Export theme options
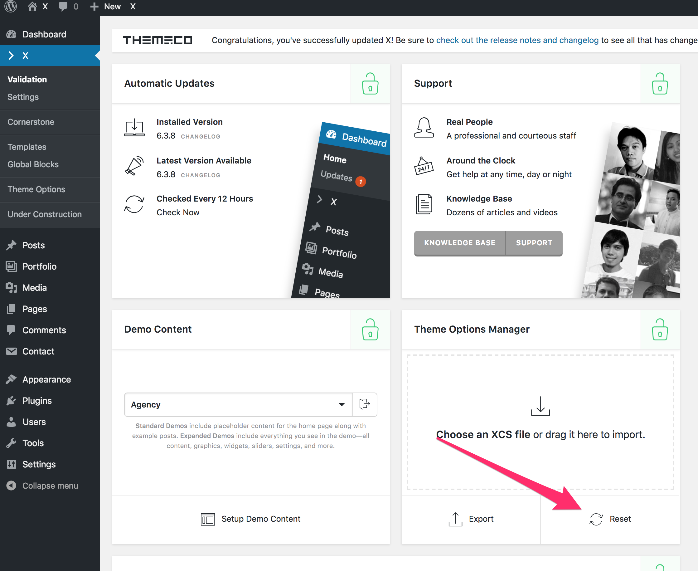This screenshot has height=571, width=698. click(471, 519)
